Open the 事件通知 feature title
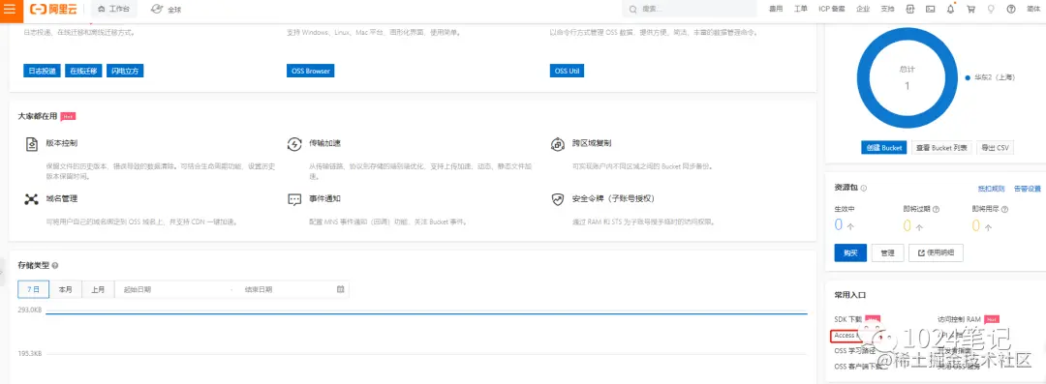Image resolution: width=1046 pixels, height=384 pixels. (324, 198)
